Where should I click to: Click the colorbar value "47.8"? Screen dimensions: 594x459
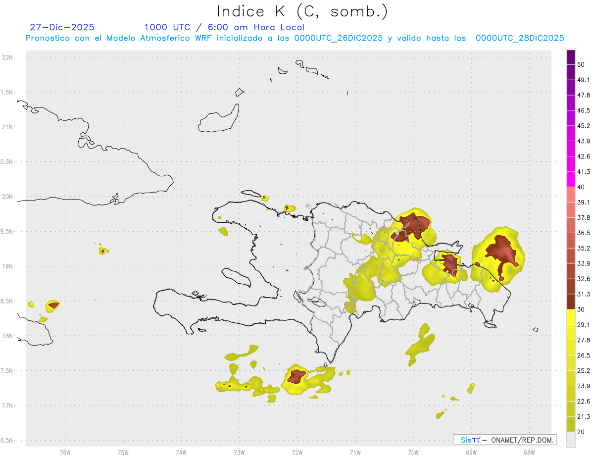pyautogui.click(x=584, y=95)
